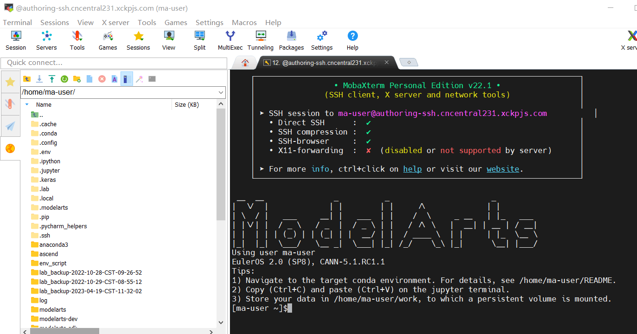637x334 pixels.
Task: Click the Quick connect input field
Action: click(114, 63)
